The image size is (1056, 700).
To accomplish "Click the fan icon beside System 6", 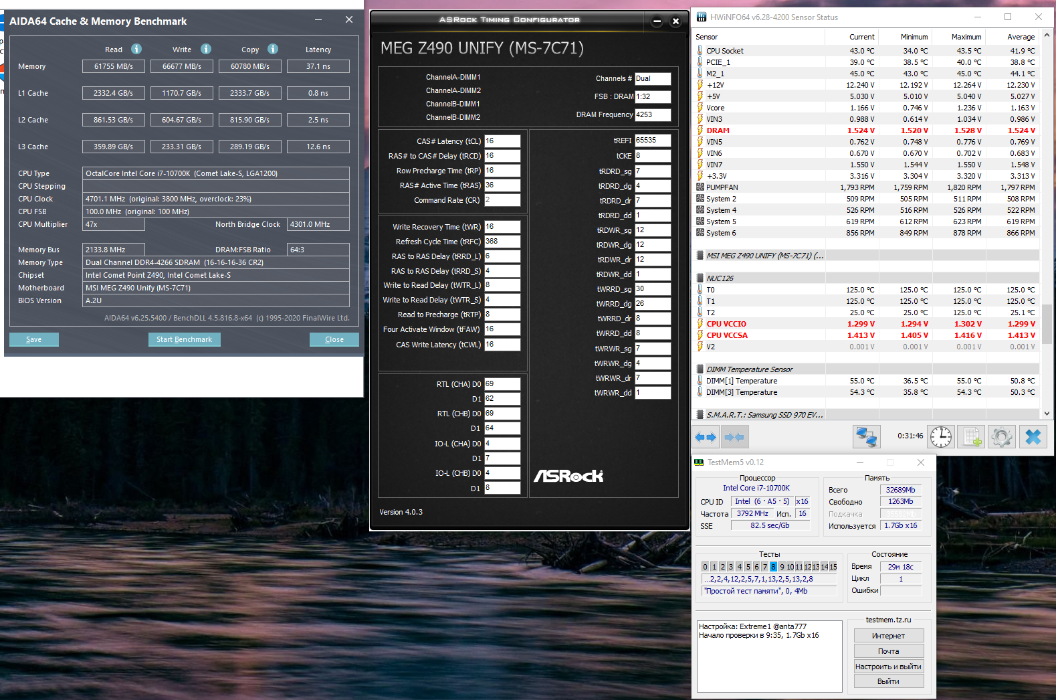I will pos(700,233).
